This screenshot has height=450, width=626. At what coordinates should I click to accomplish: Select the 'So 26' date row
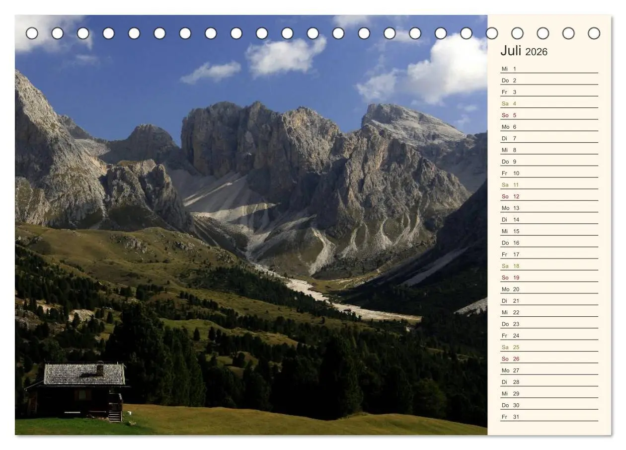pos(549,359)
